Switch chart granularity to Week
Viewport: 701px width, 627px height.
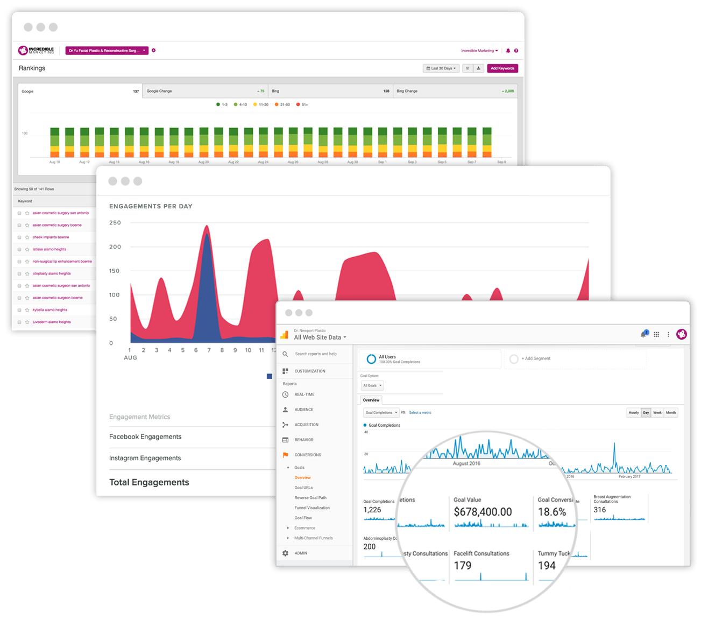(657, 413)
